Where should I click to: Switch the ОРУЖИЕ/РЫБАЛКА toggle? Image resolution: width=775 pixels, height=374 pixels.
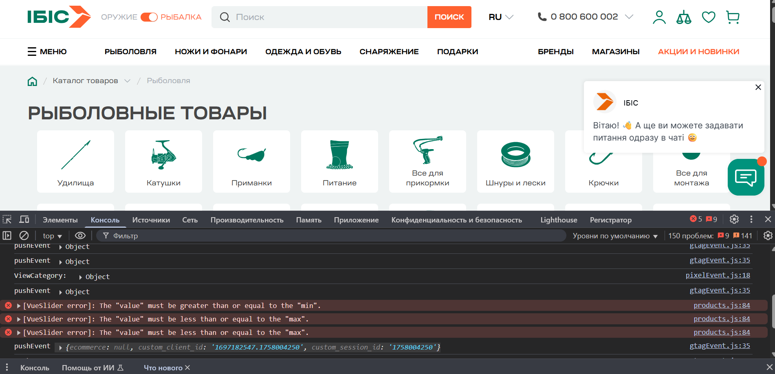point(149,17)
